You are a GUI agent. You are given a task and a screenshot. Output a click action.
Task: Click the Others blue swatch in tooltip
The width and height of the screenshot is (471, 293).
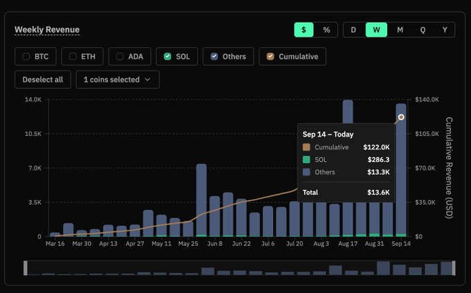coord(306,172)
